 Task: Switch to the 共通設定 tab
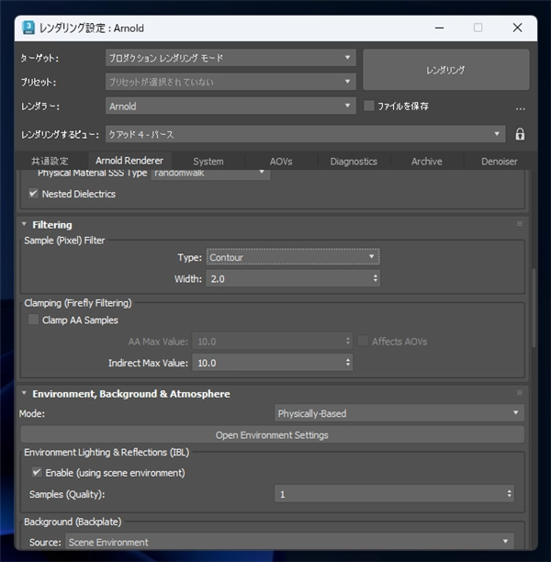[50, 162]
